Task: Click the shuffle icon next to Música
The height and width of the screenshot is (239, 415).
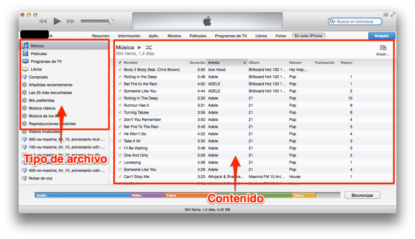Action: (149, 47)
